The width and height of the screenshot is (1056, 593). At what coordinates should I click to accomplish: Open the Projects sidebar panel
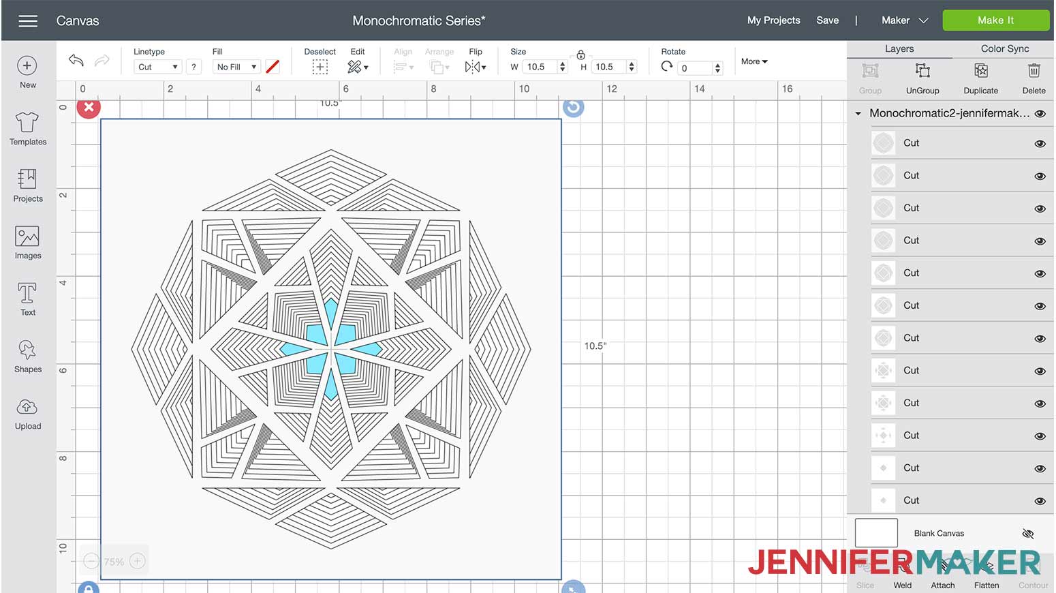(x=28, y=185)
